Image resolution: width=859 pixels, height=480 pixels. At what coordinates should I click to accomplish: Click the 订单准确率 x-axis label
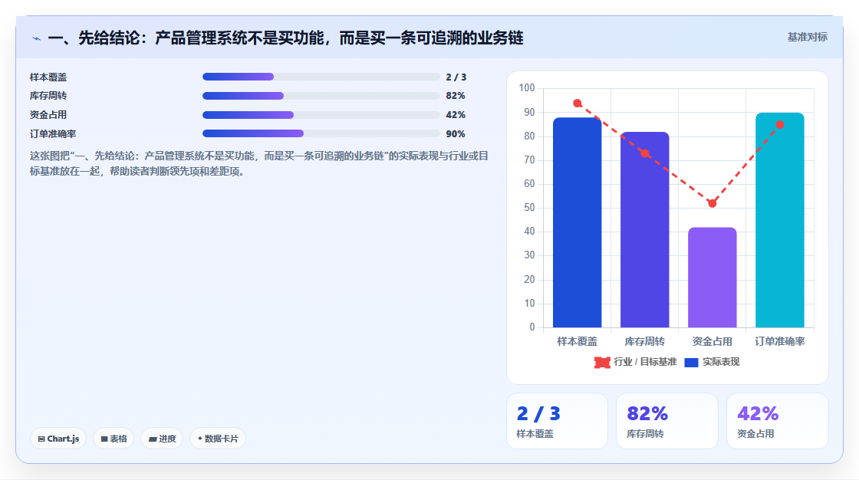[779, 341]
